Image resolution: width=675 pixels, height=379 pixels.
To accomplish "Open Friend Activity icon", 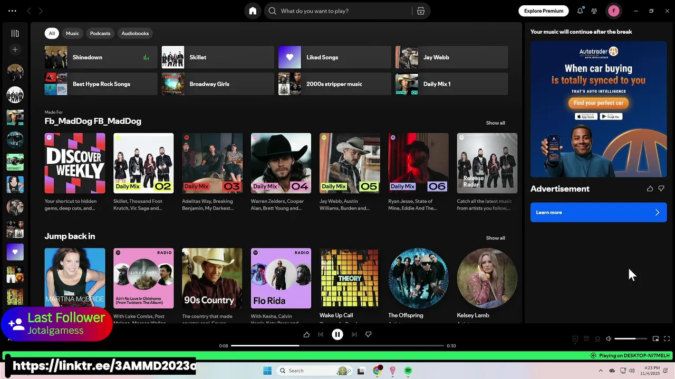I will point(594,11).
